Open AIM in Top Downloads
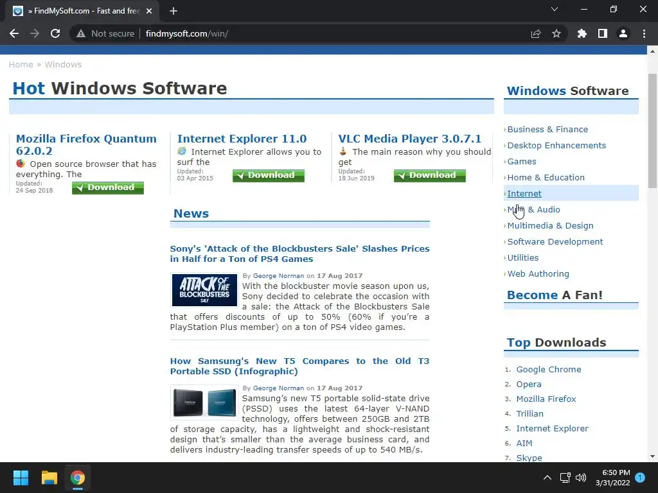 point(524,443)
